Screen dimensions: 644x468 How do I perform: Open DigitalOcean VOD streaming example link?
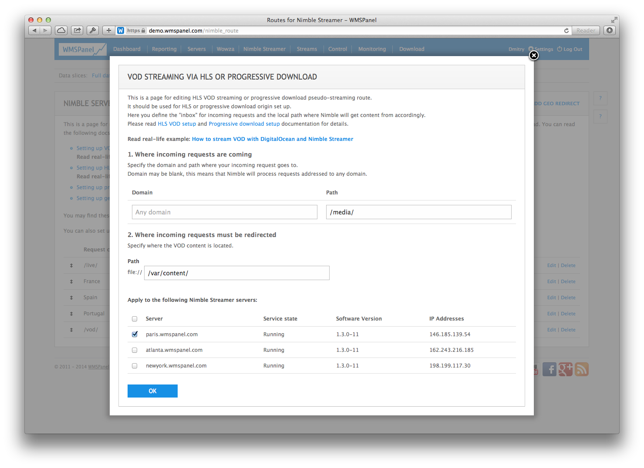tap(273, 139)
